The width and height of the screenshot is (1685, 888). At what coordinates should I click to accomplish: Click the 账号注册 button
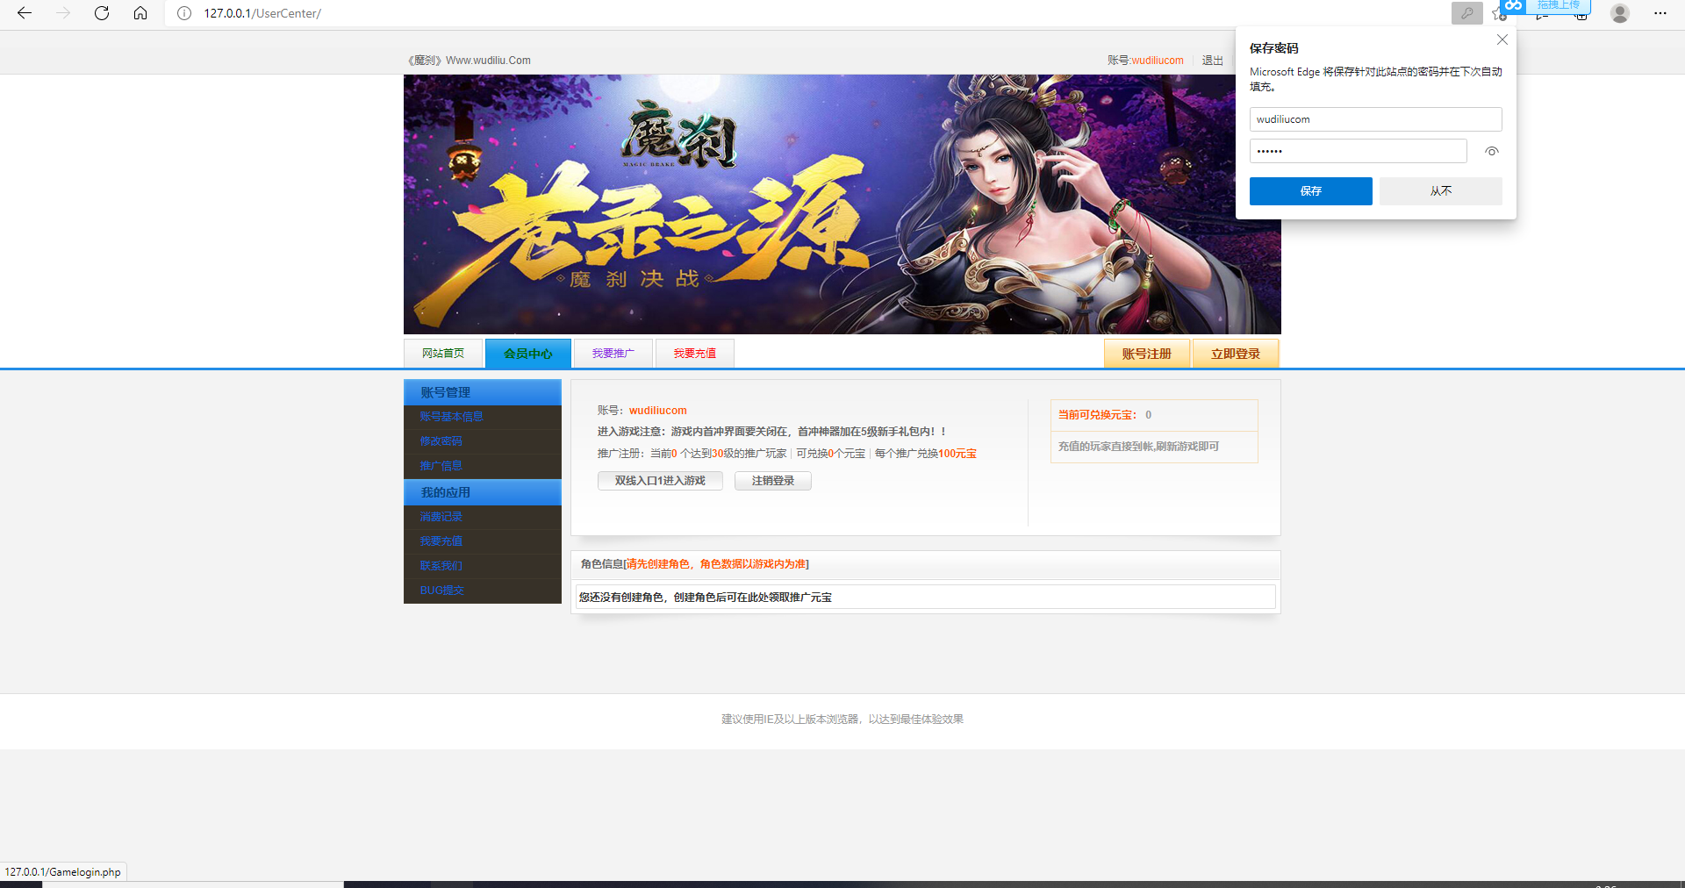click(x=1146, y=354)
